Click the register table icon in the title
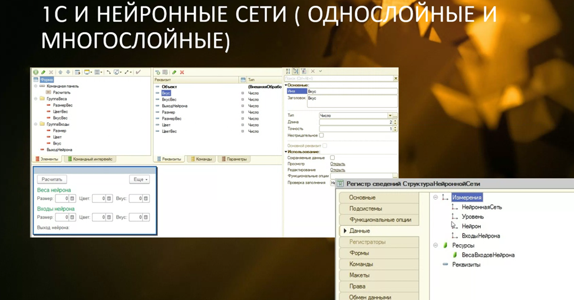 tap(340, 184)
